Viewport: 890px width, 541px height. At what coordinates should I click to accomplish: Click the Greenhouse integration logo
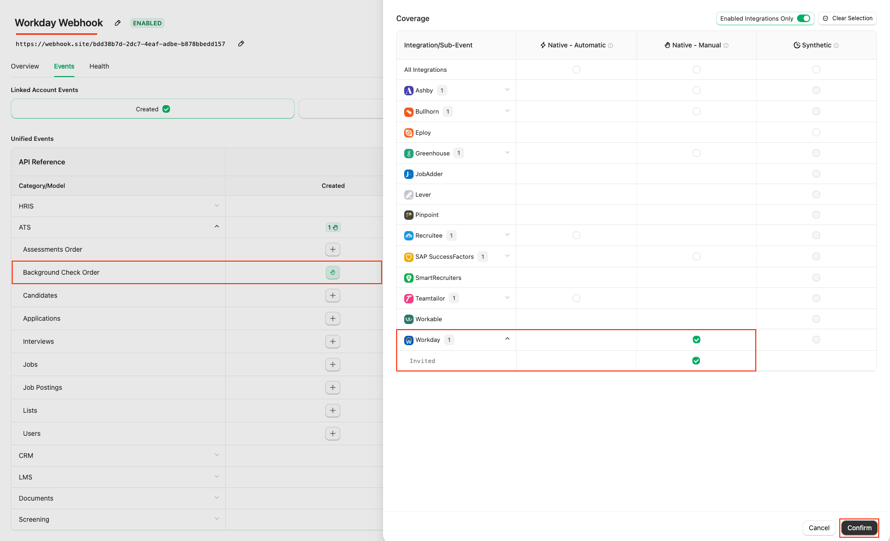click(409, 154)
